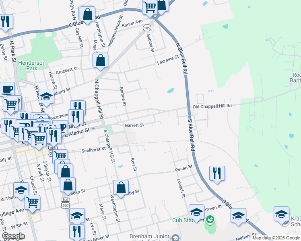This screenshot has height=241, width=301.
Task: Click the Kerr St label
Action: point(134,164)
